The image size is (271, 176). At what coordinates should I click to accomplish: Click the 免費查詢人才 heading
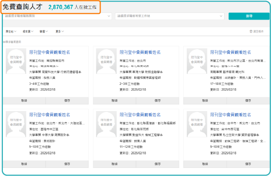(x=23, y=7)
